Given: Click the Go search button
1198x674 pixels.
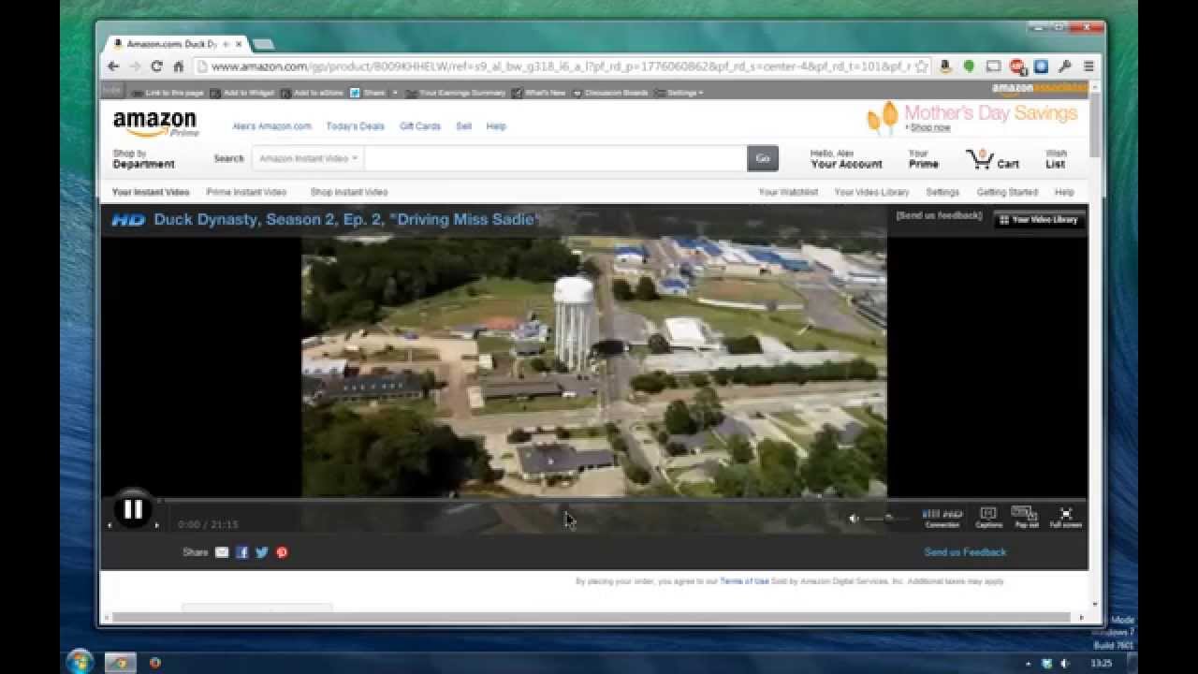Looking at the screenshot, I should (x=763, y=158).
